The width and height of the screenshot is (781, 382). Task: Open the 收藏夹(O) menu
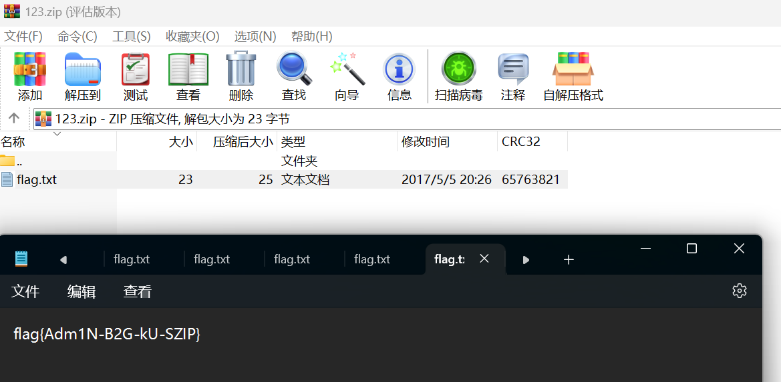click(192, 36)
